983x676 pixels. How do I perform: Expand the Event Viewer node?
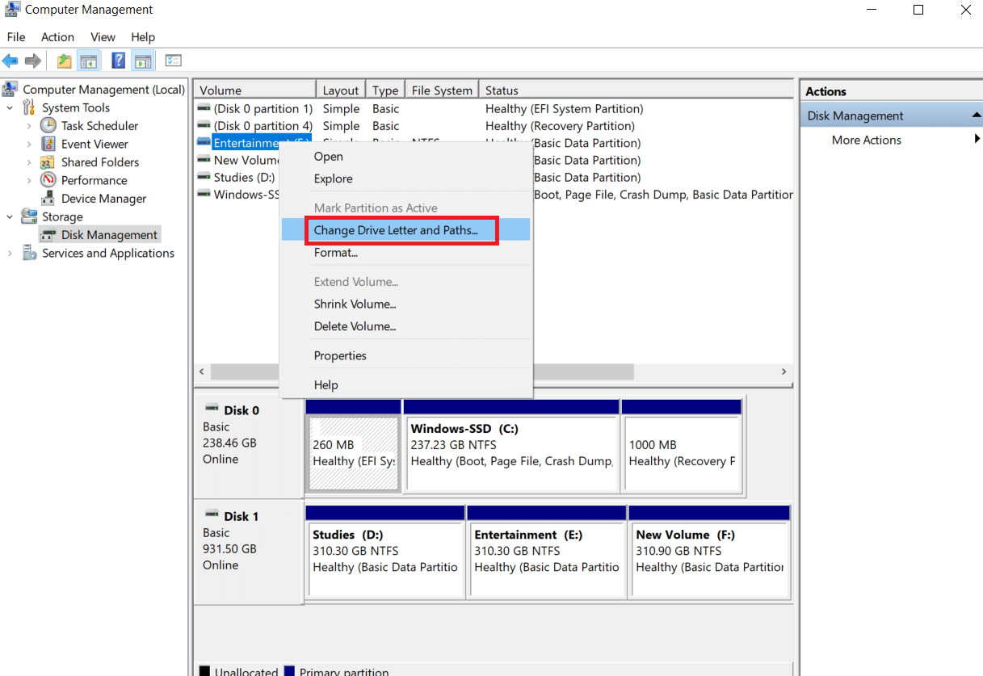[29, 144]
